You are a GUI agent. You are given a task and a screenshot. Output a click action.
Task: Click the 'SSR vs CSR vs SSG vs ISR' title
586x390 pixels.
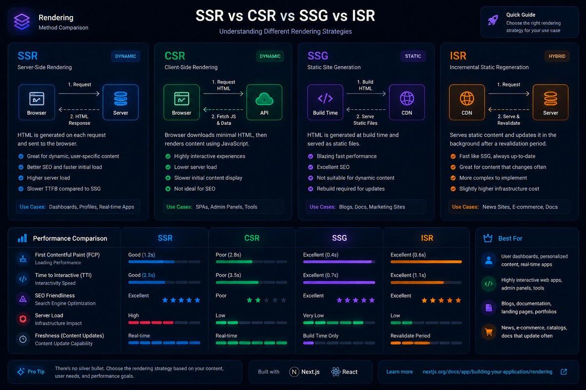(285, 16)
